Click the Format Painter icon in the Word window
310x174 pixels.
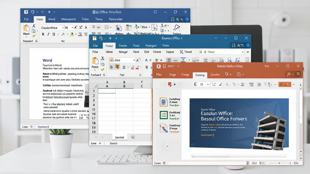point(34,36)
